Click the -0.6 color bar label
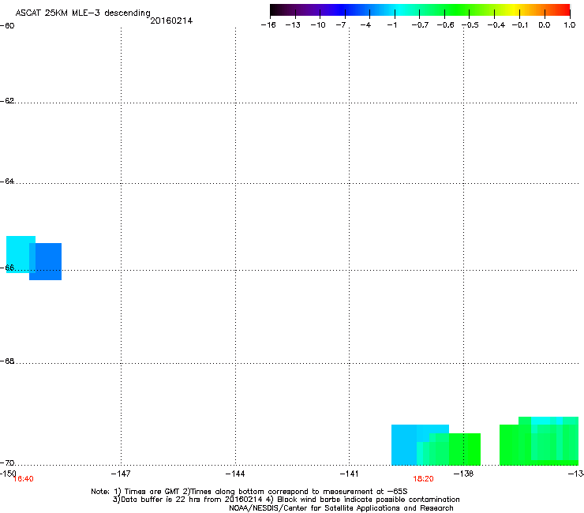 [x=445, y=25]
